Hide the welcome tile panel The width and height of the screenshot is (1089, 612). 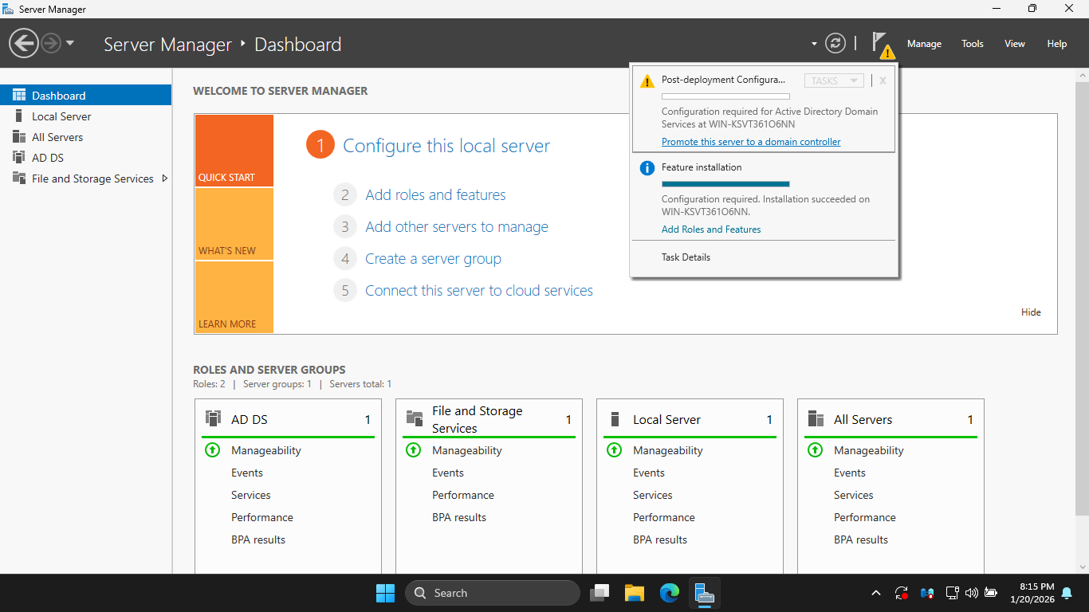pyautogui.click(x=1031, y=312)
